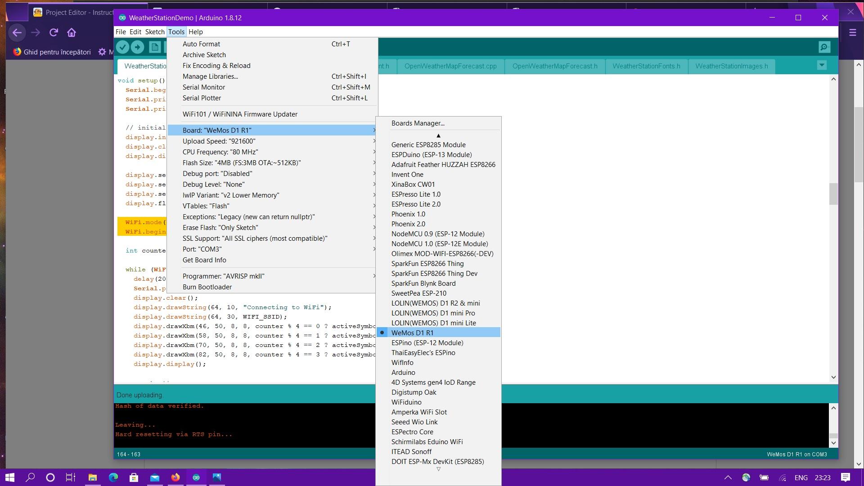
Task: Expand Programmer "AVRISP mkII" submenu
Action: coord(272,276)
